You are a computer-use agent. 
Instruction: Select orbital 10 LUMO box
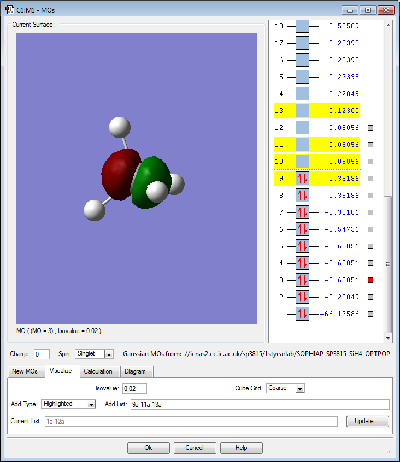pyautogui.click(x=302, y=162)
